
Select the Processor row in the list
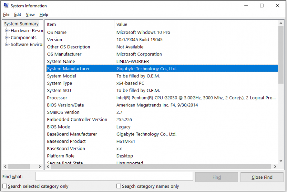(x=162, y=98)
